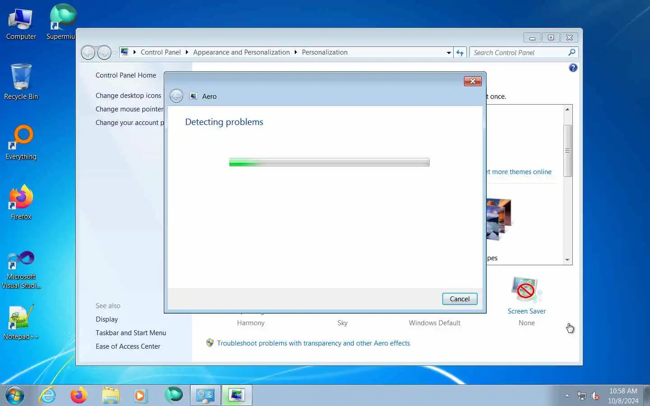Click the Control Panel Back navigation button
Screen dimensions: 650x406
tap(88, 53)
